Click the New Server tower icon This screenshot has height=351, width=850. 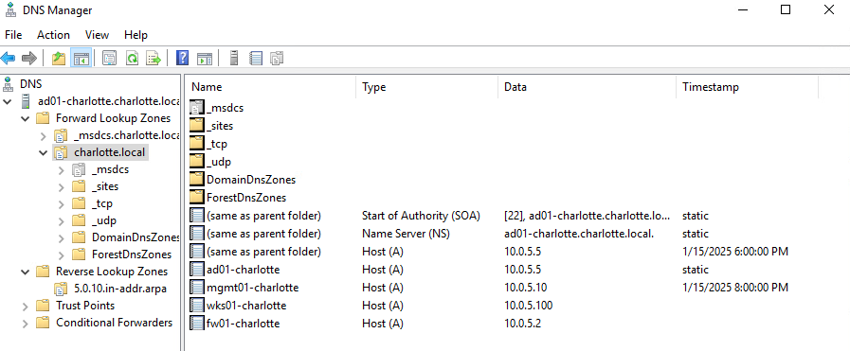[x=234, y=59]
